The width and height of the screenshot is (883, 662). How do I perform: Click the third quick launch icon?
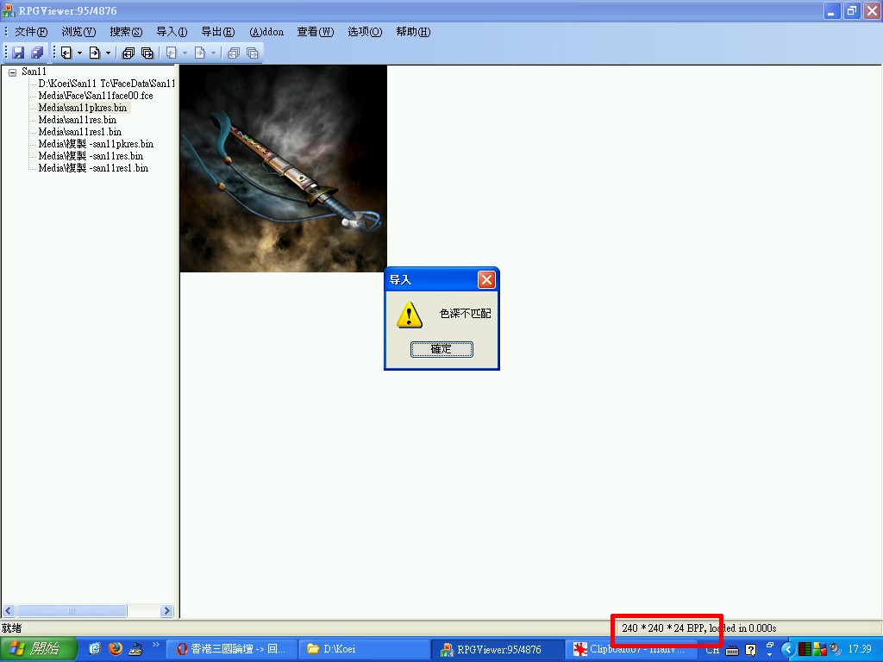point(135,649)
